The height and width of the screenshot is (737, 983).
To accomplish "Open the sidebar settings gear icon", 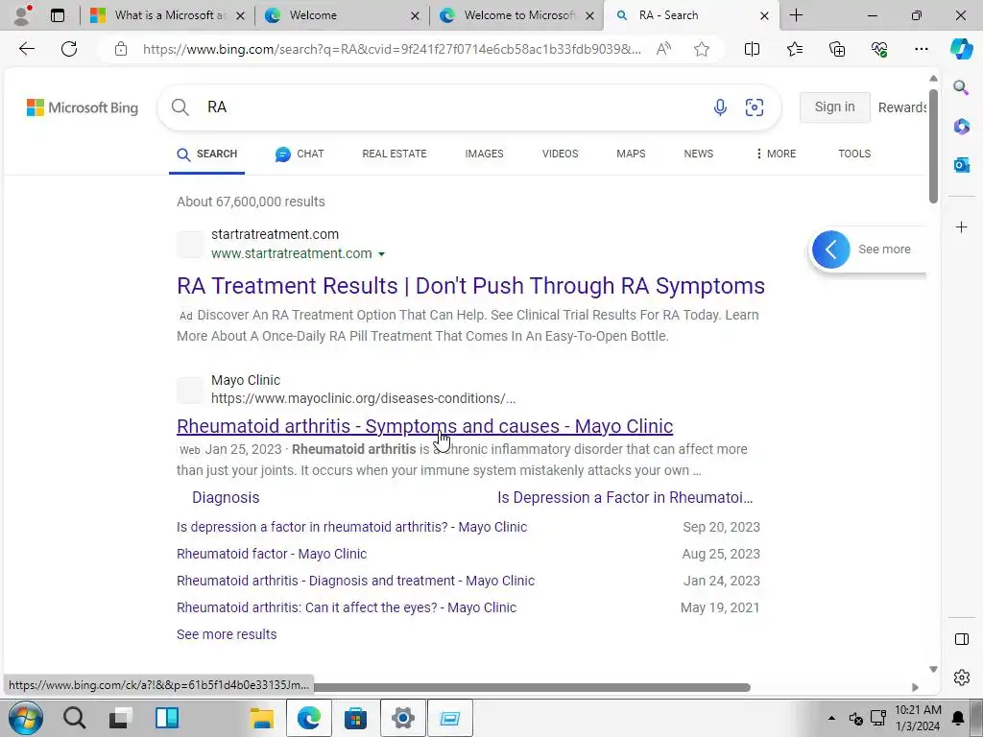I will (x=961, y=678).
